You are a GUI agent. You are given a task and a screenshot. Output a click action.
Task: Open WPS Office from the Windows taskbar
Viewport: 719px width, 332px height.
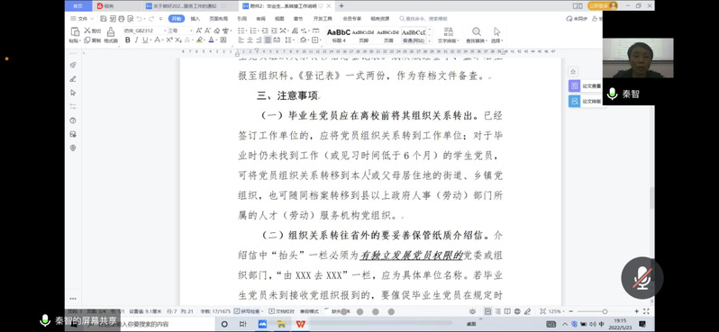point(300,324)
